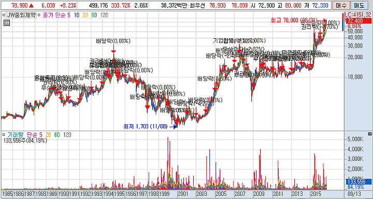Click the 20,000 price axis label
Image resolution: width=373 pixels, height=199 pixels.
(x=355, y=57)
